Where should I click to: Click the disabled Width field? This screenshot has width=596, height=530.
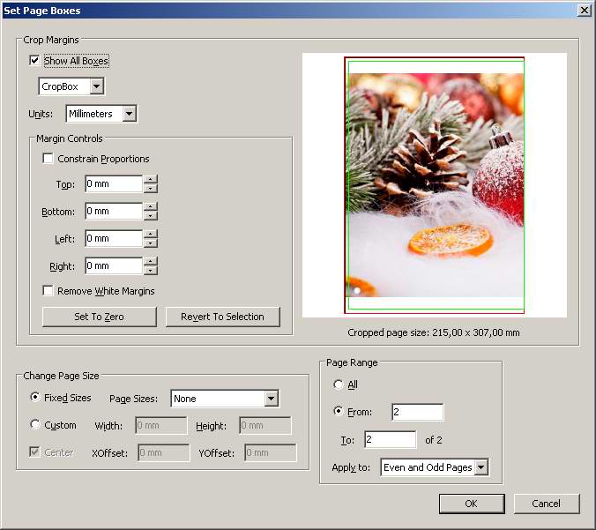[161, 425]
